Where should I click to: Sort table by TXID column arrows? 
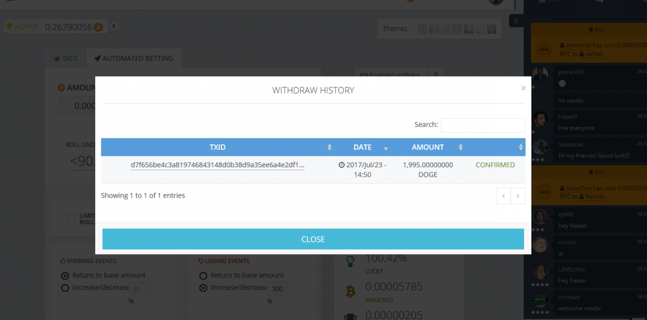pos(329,147)
